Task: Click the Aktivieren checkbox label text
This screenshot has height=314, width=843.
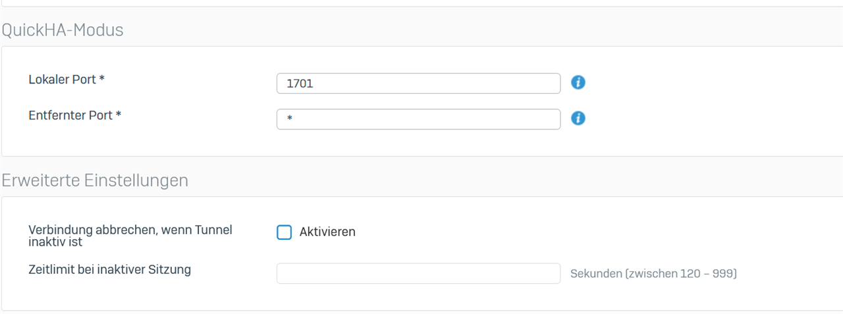Action: [327, 232]
